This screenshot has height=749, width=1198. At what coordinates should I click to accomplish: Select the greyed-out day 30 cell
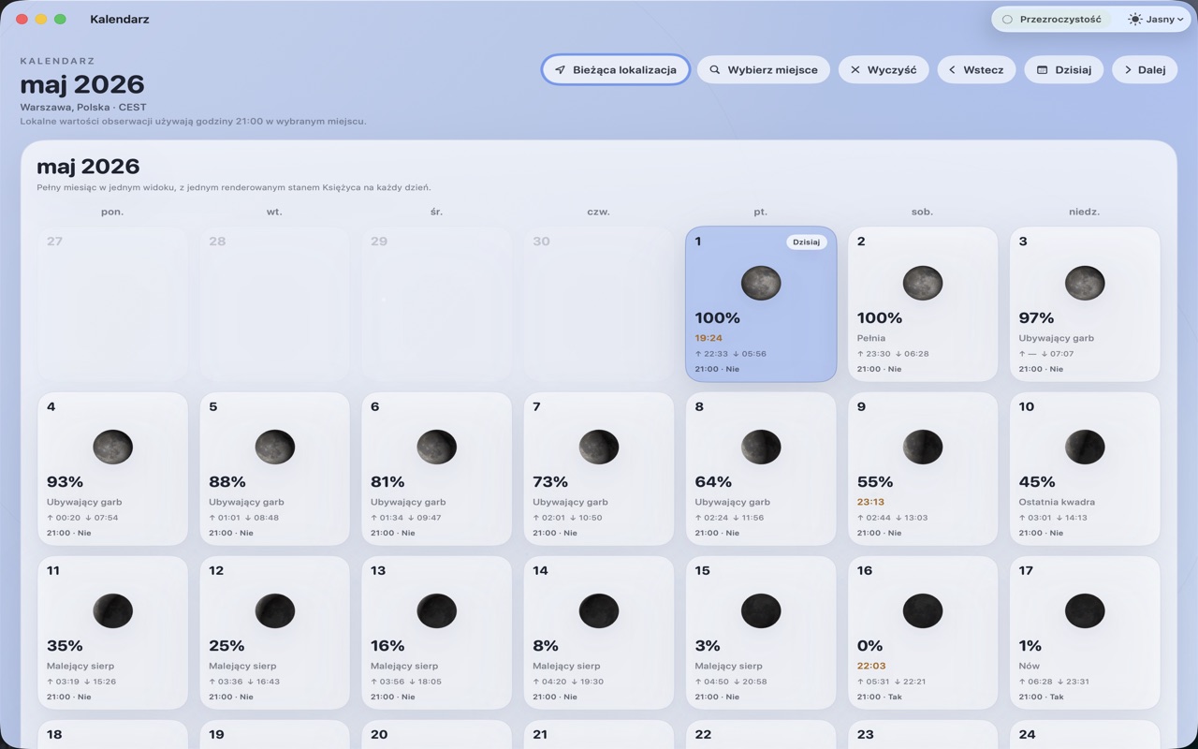point(599,304)
